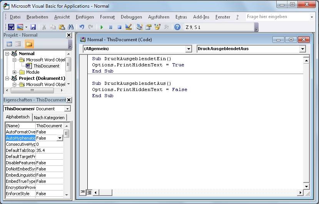Click the View Code icon in Projekt pane
The image size is (319, 204).
[x=9, y=44]
